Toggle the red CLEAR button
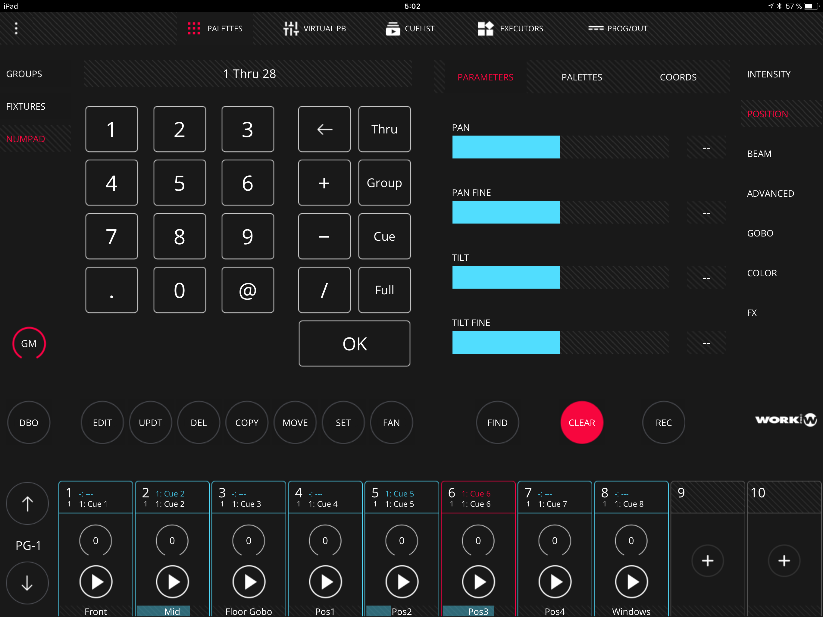Viewport: 823px width, 617px height. (581, 423)
